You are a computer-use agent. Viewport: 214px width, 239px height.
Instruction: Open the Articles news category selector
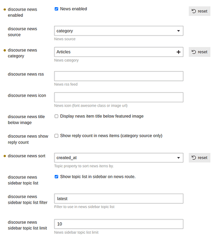click(118, 52)
